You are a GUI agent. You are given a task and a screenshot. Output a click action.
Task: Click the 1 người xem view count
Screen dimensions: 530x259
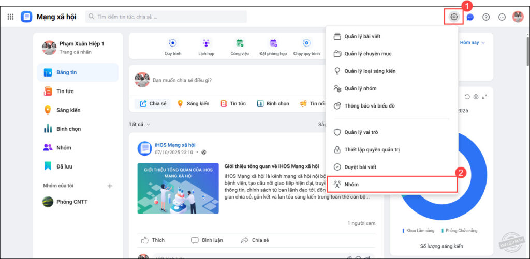[x=361, y=223]
